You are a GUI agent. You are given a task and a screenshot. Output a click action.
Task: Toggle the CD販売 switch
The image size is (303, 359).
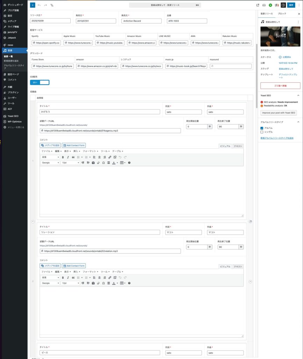coord(40,82)
